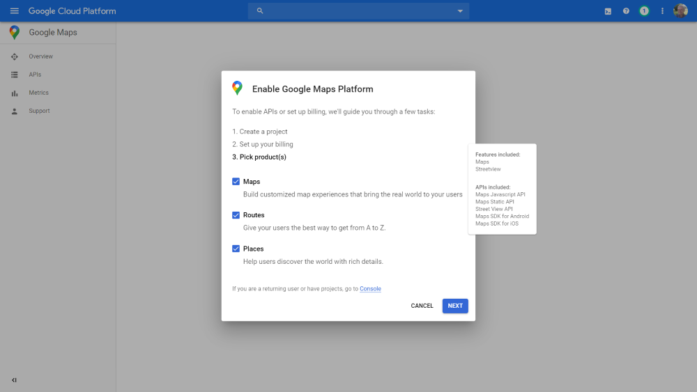Screen dimensions: 697x392
Task: Follow the Console link
Action: pyautogui.click(x=370, y=288)
